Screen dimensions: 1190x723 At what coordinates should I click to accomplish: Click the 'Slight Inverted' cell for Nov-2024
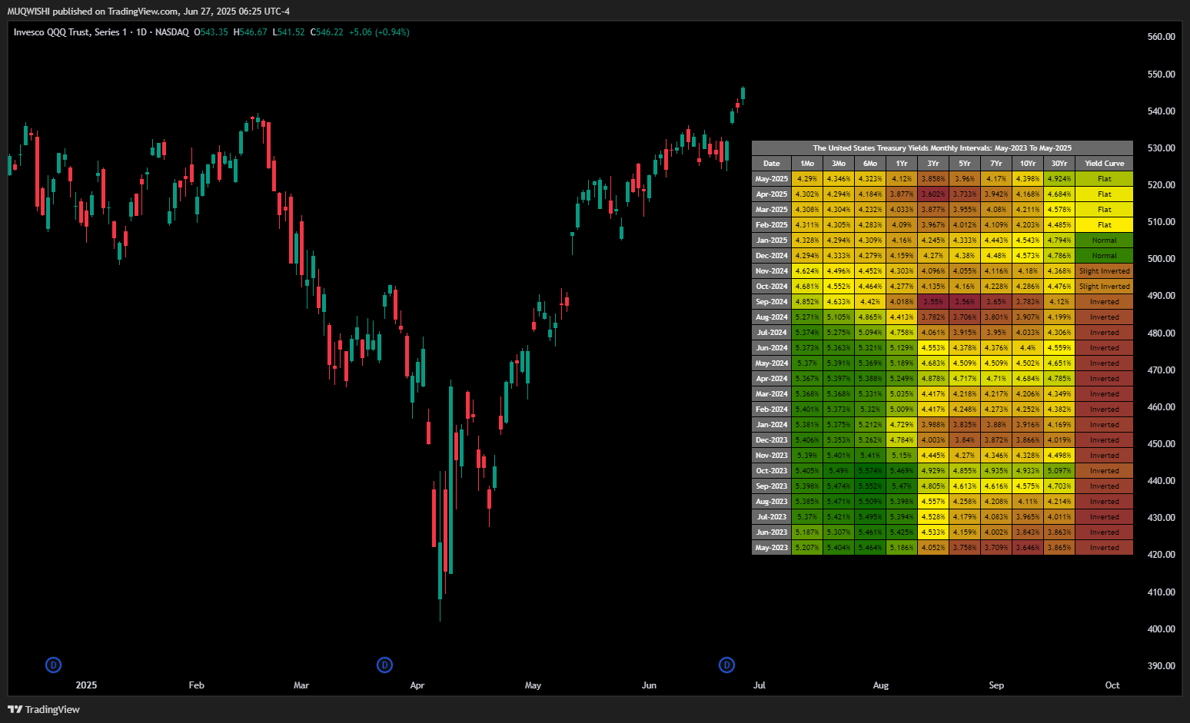click(1105, 271)
